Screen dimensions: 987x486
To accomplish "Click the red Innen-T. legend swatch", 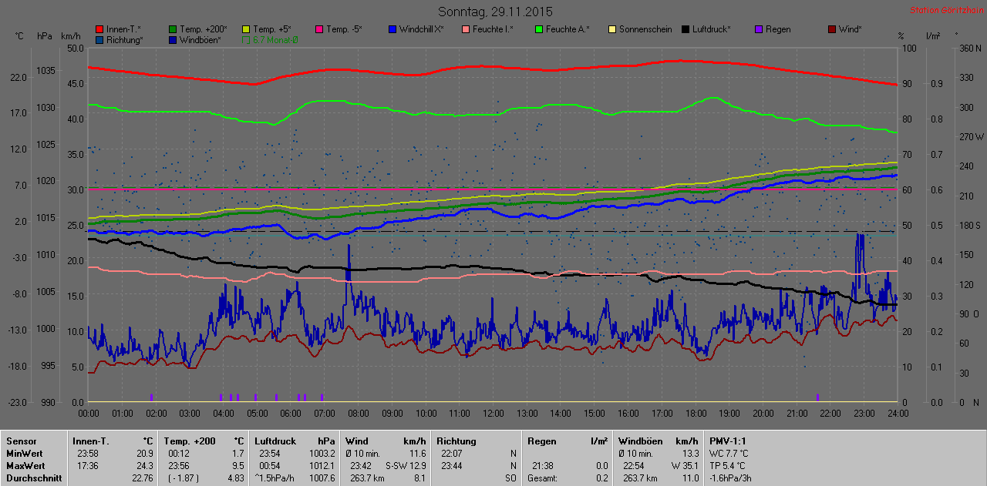I will coord(100,29).
